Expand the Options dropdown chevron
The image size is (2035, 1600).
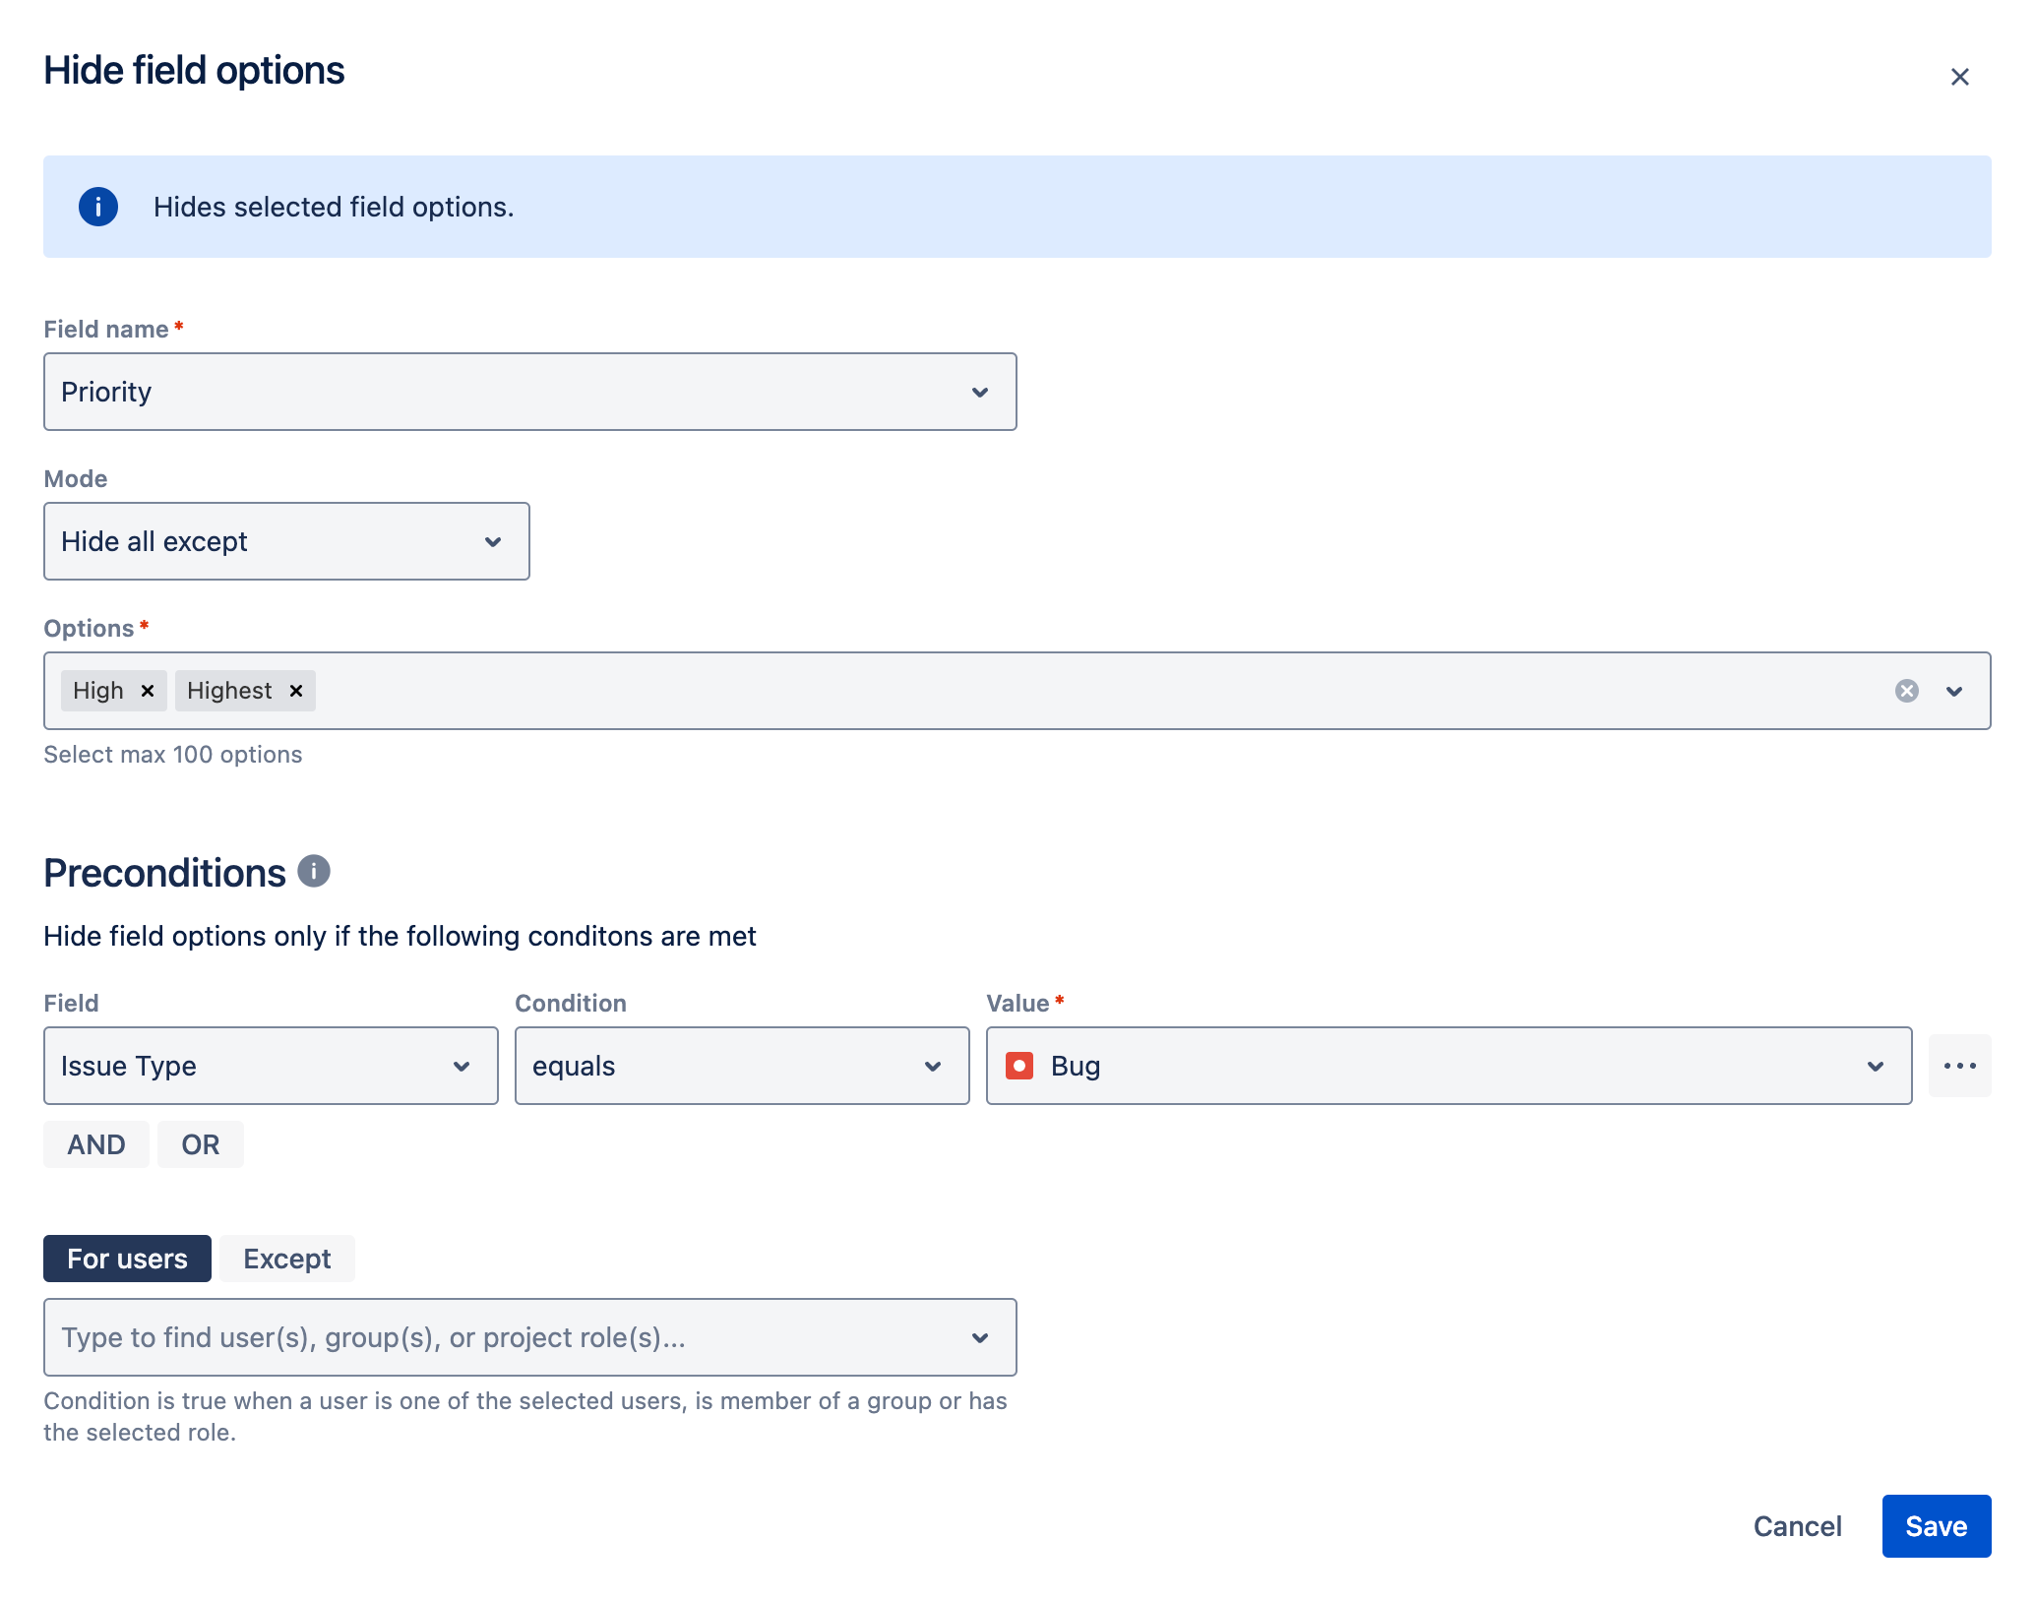1954,691
